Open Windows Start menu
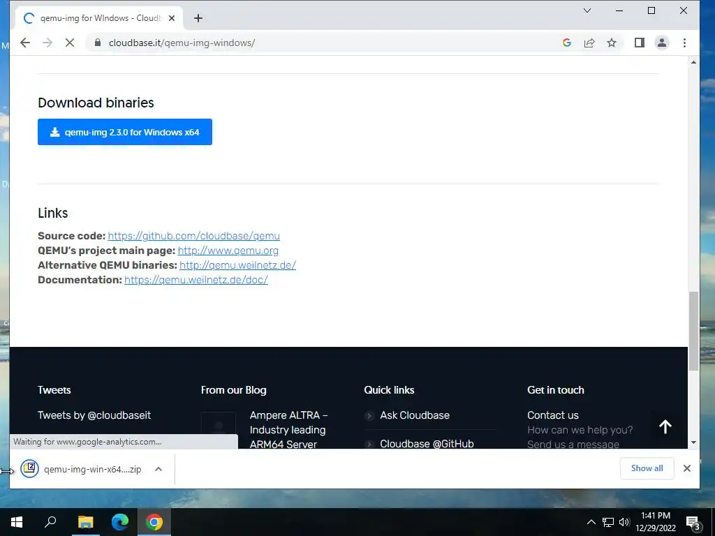The height and width of the screenshot is (536, 715). point(17,522)
